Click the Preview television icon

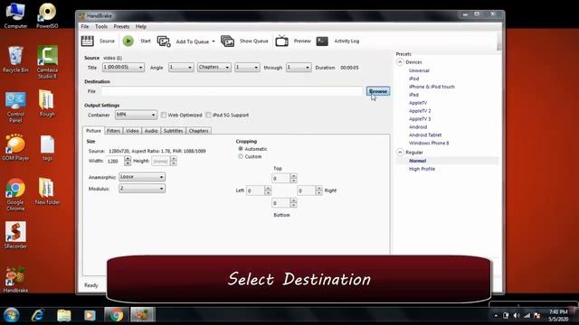[x=281, y=41]
